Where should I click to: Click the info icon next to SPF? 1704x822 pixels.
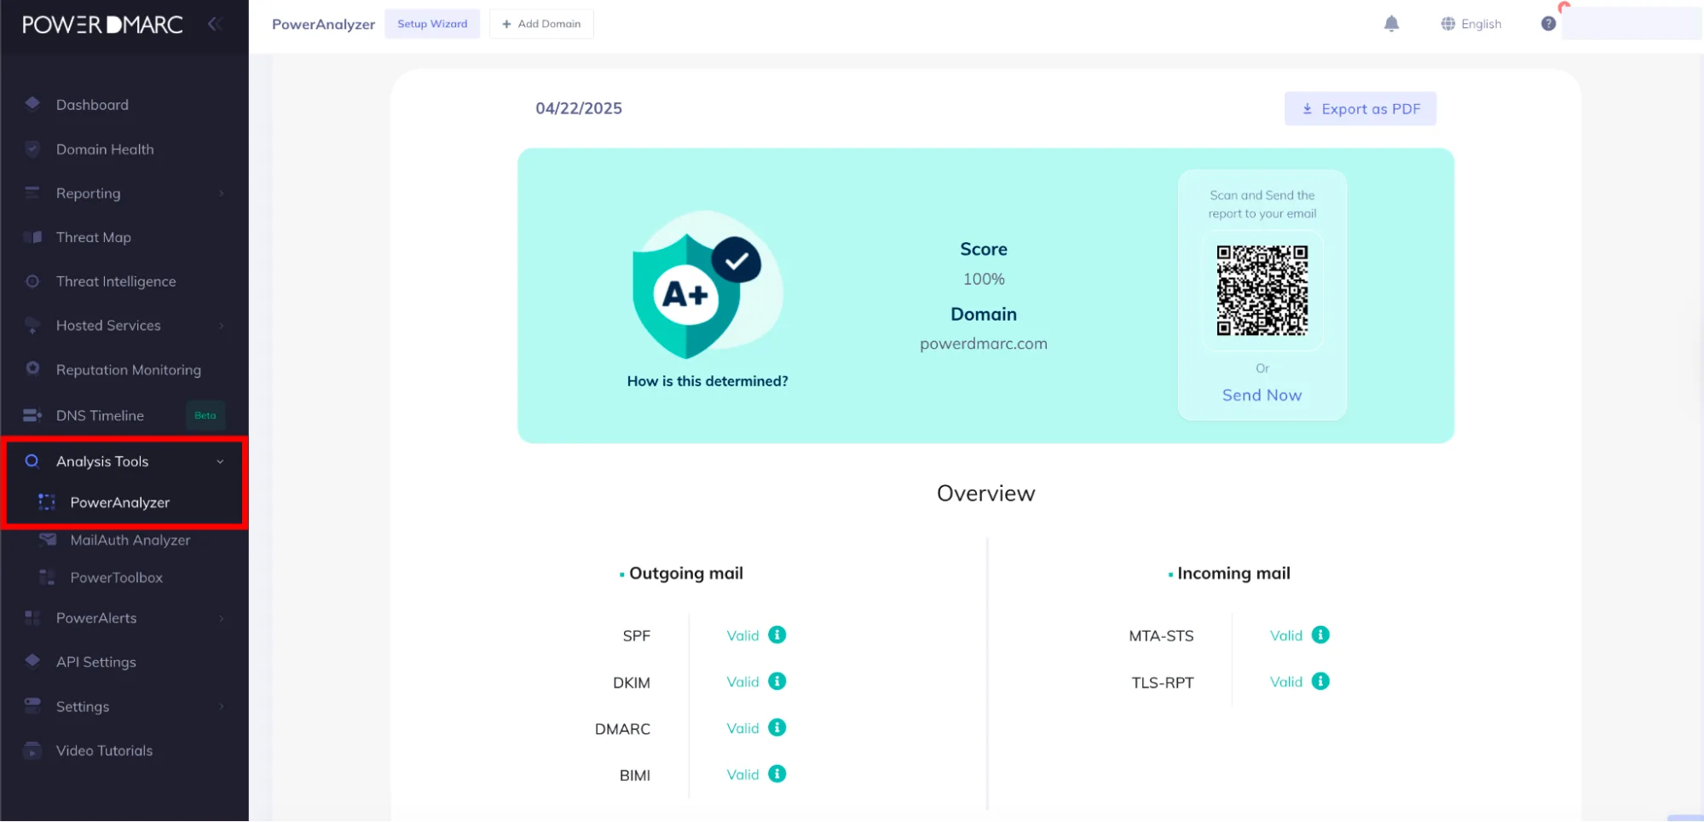[777, 634]
